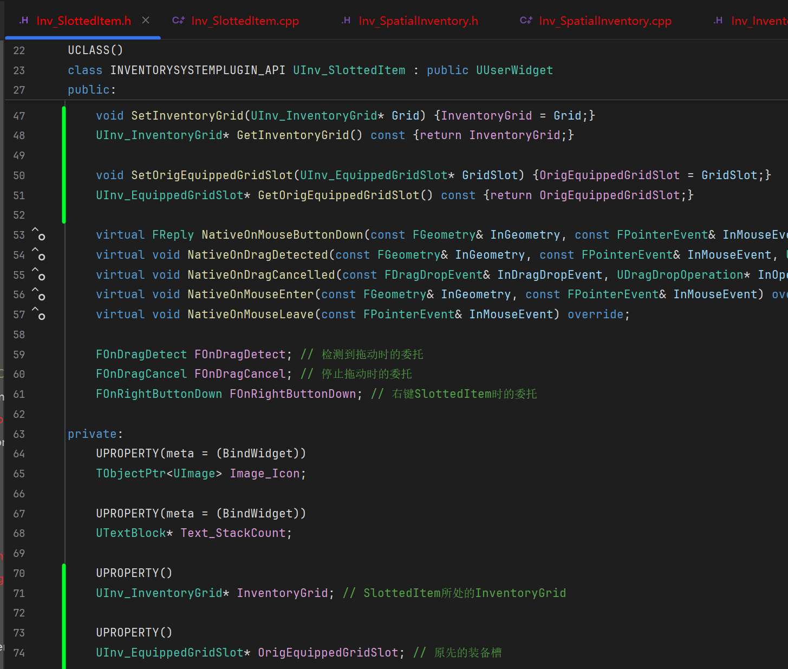This screenshot has height=669, width=788.
Task: Click the UUserWidget base class name
Action: point(515,70)
